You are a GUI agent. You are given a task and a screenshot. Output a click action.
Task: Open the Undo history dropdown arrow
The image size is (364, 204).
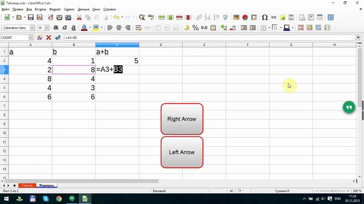[x=122, y=18]
